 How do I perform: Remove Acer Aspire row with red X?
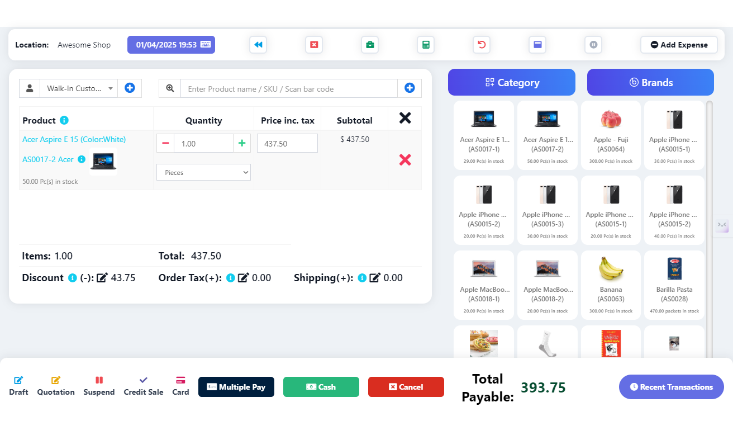(x=405, y=160)
